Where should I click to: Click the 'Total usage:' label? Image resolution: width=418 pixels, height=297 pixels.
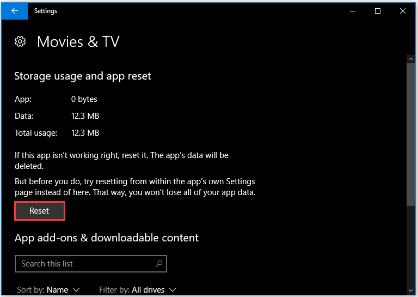(x=36, y=133)
